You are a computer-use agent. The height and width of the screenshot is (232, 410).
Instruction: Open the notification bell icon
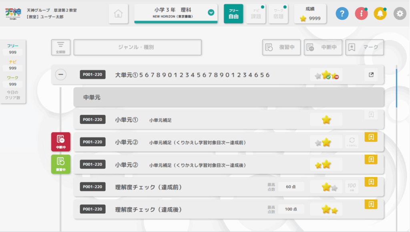click(380, 14)
